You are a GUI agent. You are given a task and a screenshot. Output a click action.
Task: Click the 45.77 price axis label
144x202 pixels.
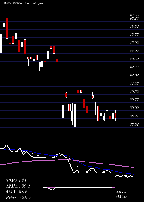[x=134, y=35]
